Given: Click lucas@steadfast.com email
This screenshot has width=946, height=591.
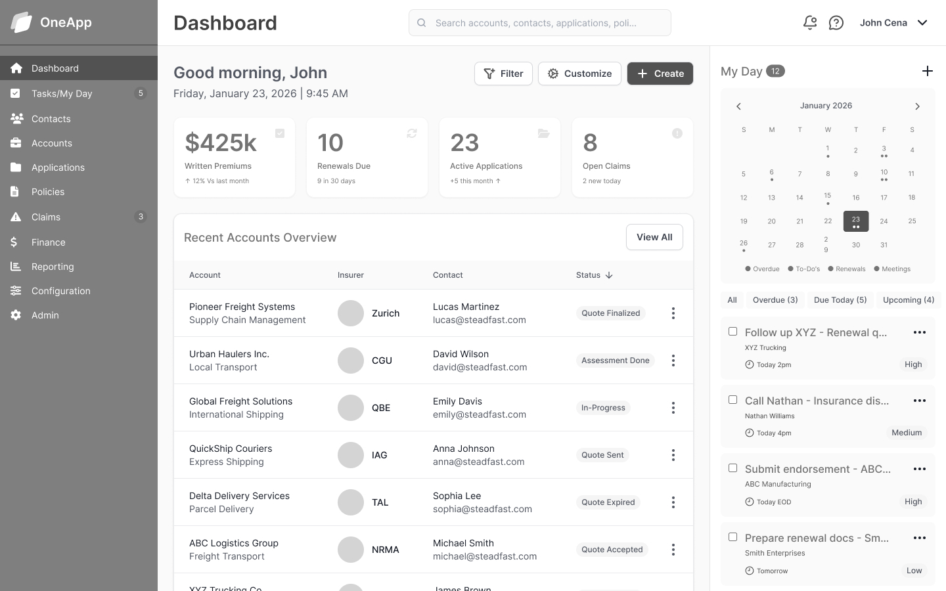Looking at the screenshot, I should point(480,320).
